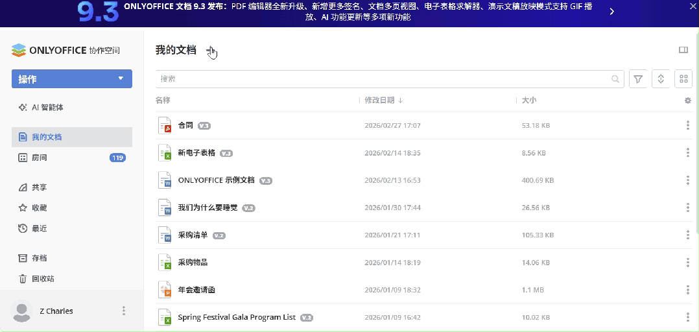This screenshot has height=332, width=699.
Task: Click V.2 badge on Spring Festival Gala Program List
Action: 307,318
